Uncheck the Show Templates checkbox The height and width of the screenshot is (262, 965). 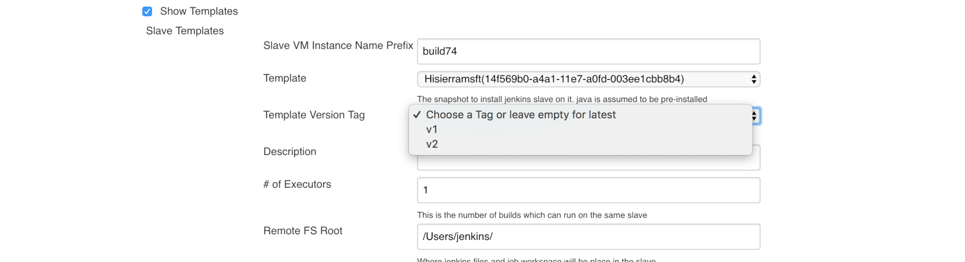tap(147, 11)
